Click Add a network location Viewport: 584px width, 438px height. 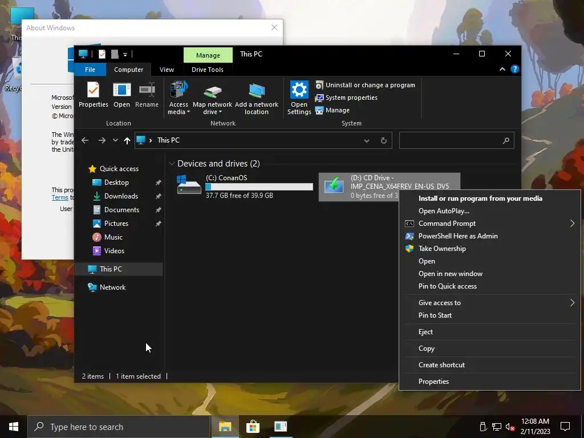[256, 98]
